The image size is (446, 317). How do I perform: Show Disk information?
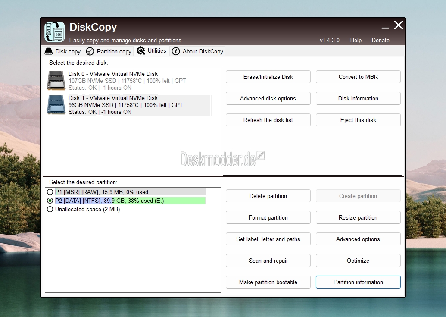[358, 98]
